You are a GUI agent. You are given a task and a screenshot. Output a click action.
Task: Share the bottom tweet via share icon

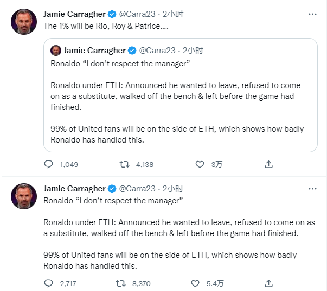268,283
